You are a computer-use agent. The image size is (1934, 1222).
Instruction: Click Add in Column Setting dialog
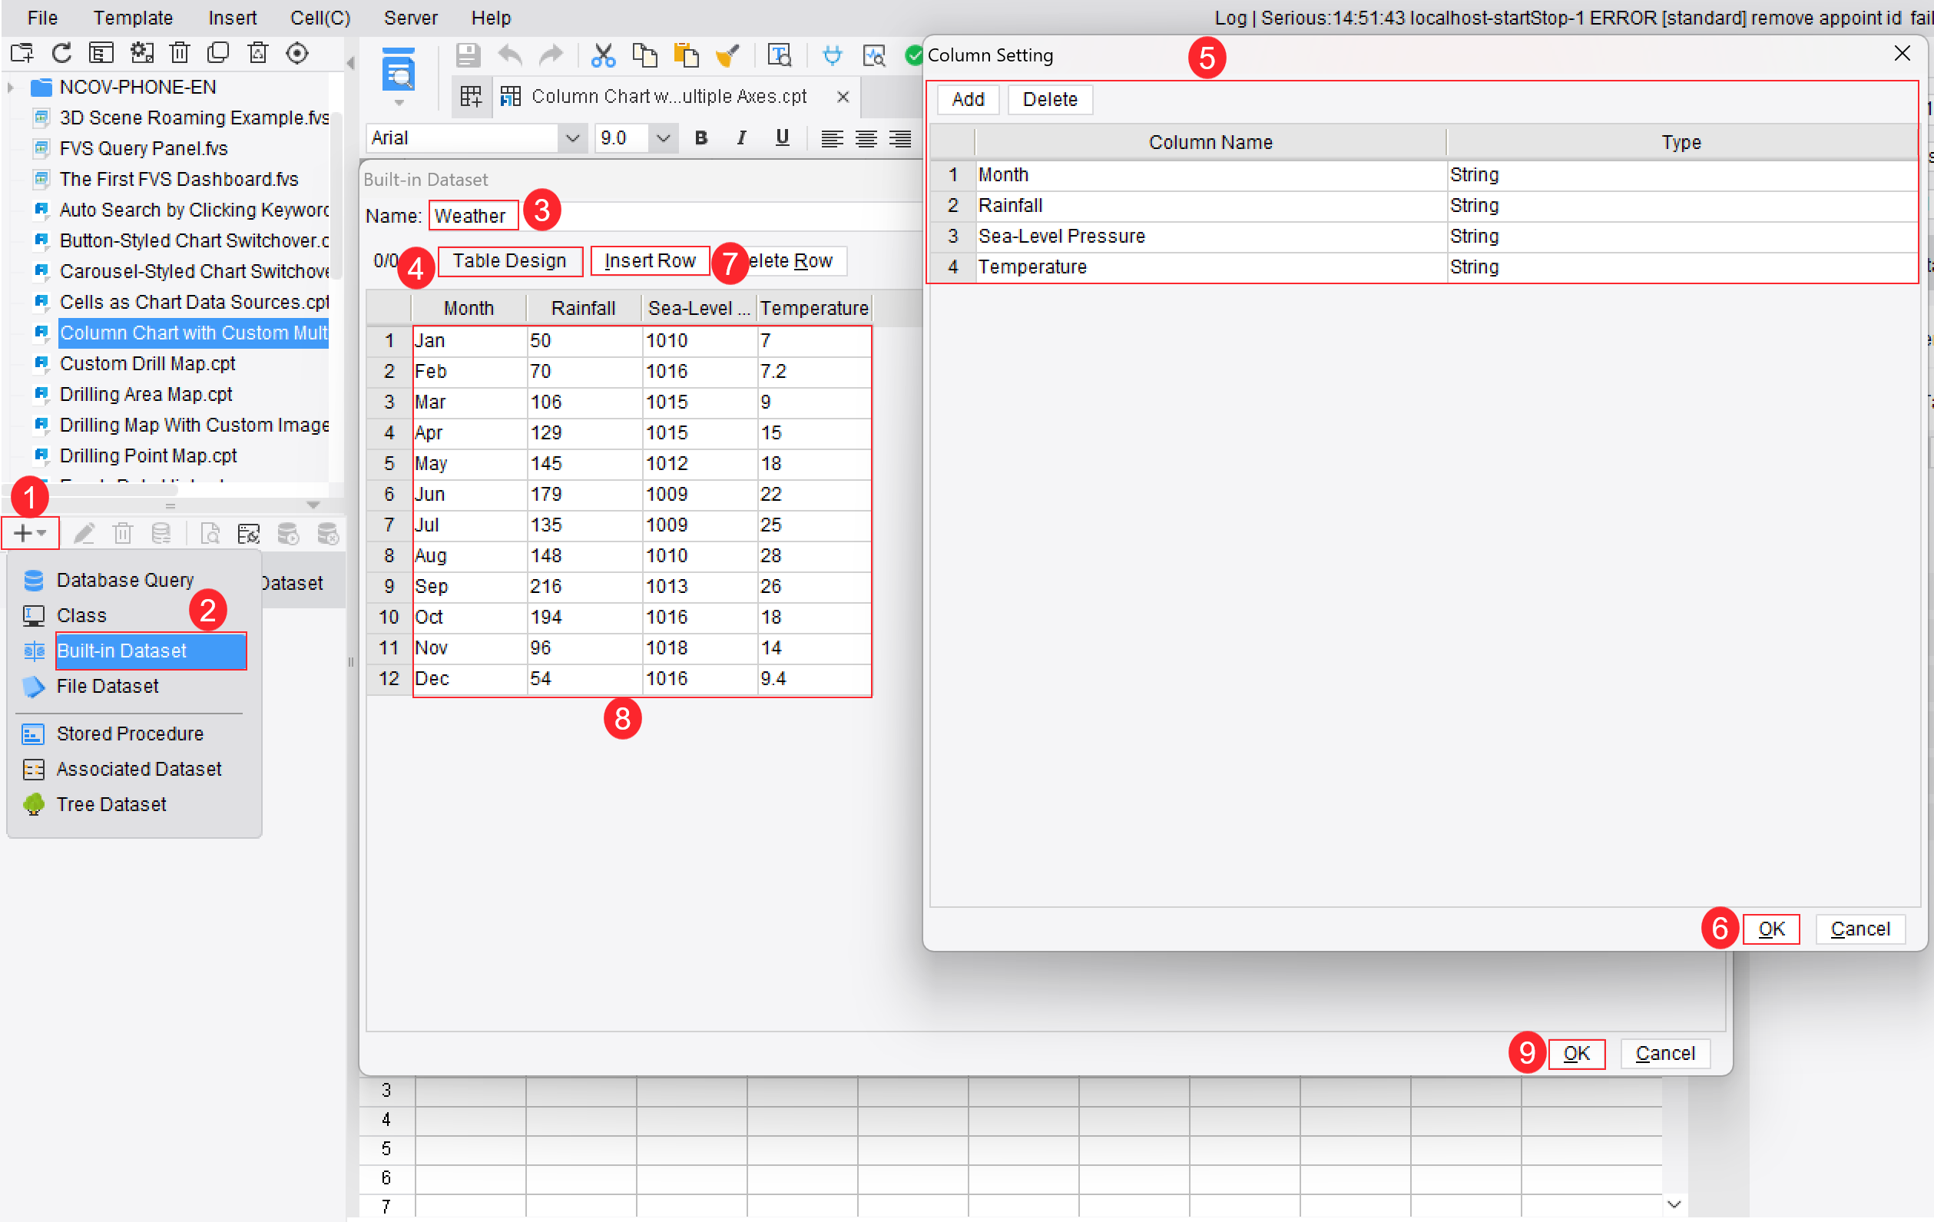[x=968, y=100]
